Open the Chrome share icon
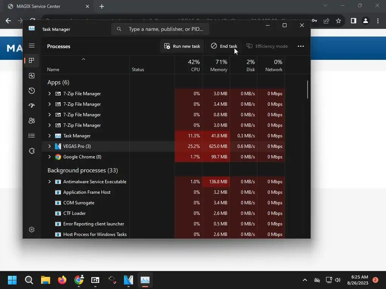 pyautogui.click(x=326, y=21)
